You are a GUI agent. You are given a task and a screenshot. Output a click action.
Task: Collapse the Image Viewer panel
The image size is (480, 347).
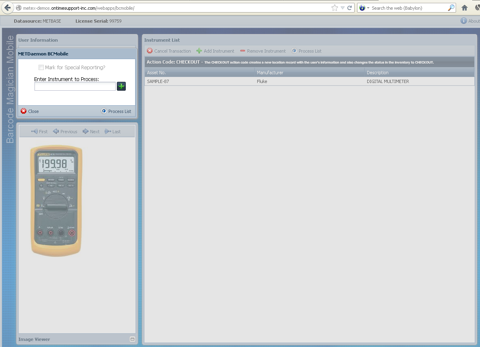(x=132, y=339)
